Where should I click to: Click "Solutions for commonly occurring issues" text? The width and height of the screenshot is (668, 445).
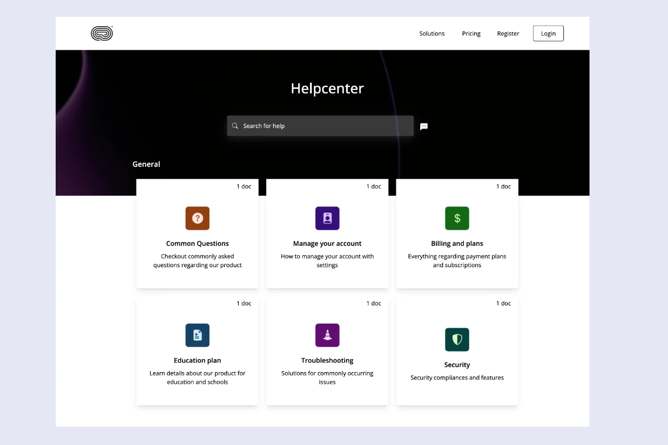click(327, 378)
